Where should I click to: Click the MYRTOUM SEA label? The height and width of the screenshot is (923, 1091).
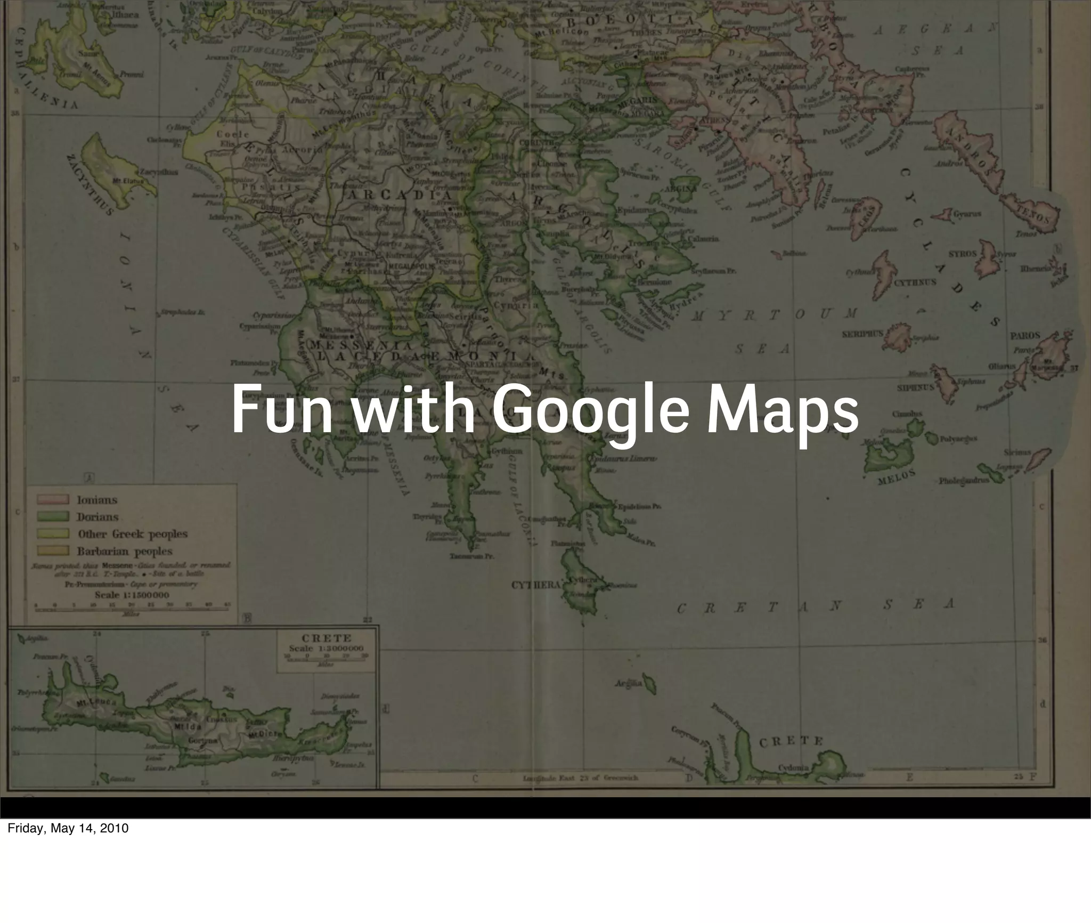pyautogui.click(x=775, y=314)
